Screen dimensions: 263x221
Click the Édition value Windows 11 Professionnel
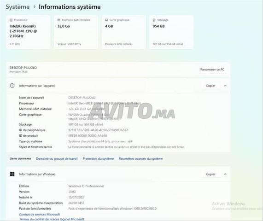click(86, 186)
